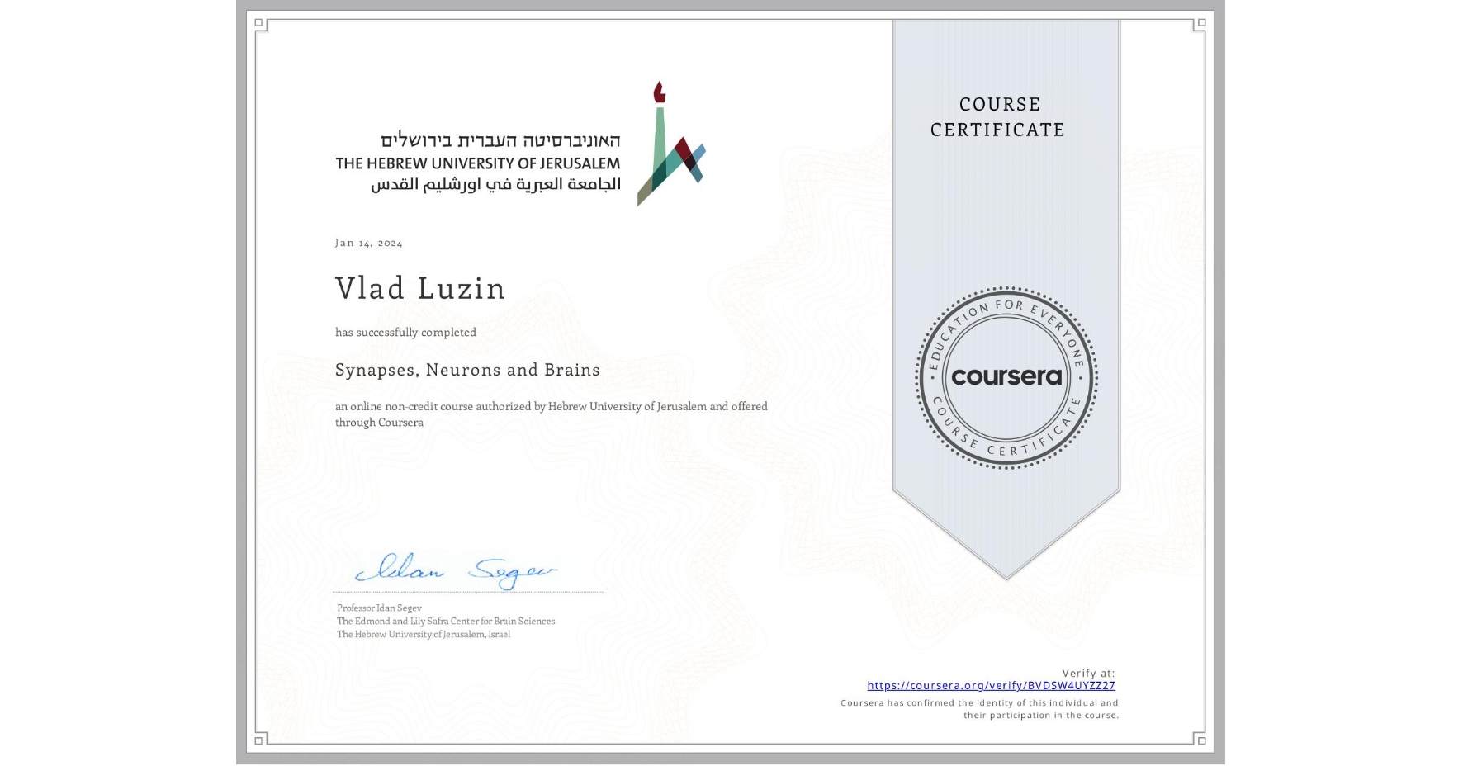Click the Edmond and Lily Safra Center credit line

446,621
